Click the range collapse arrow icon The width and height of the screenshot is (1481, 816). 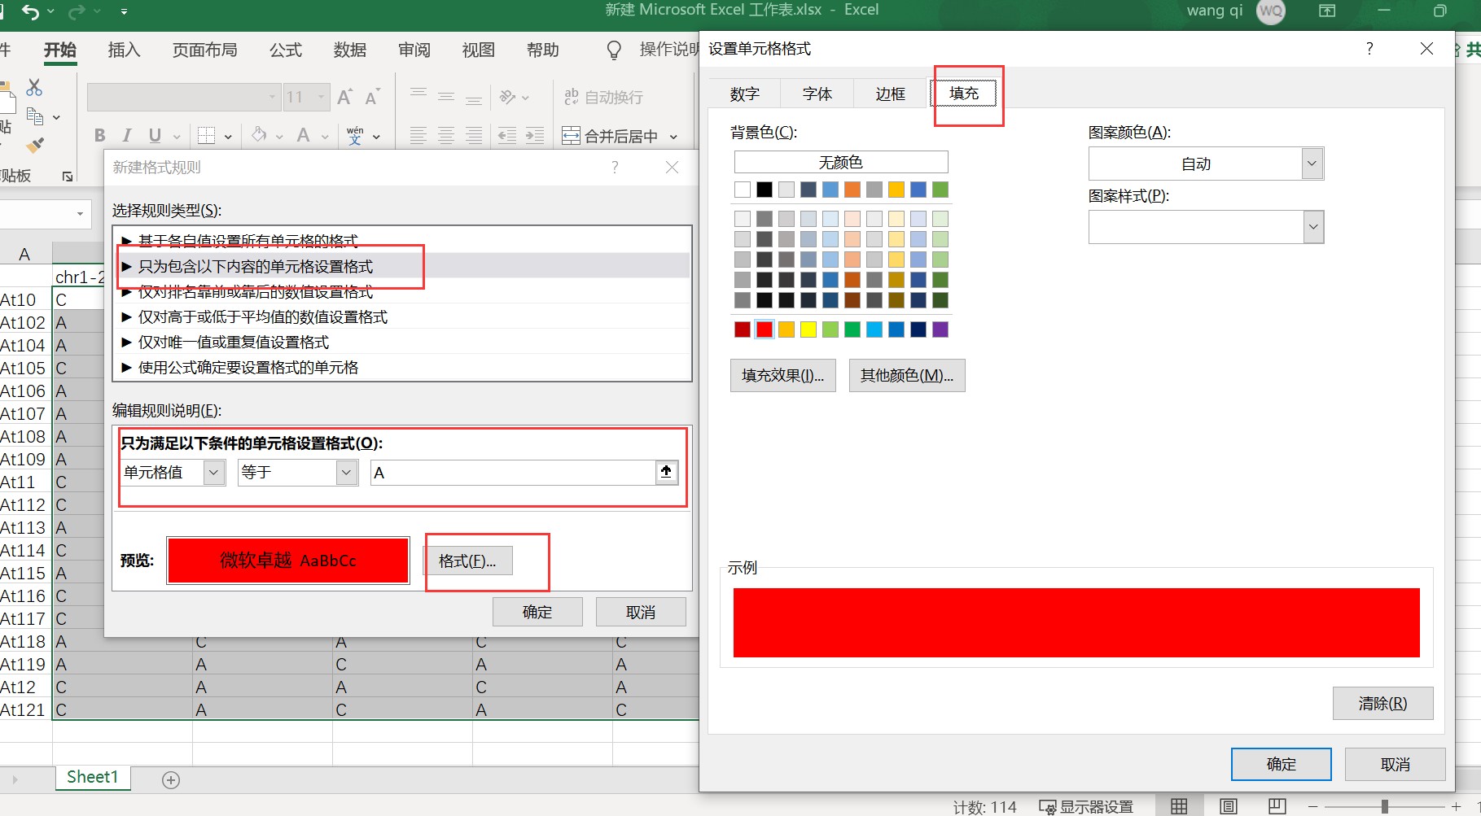[666, 472]
